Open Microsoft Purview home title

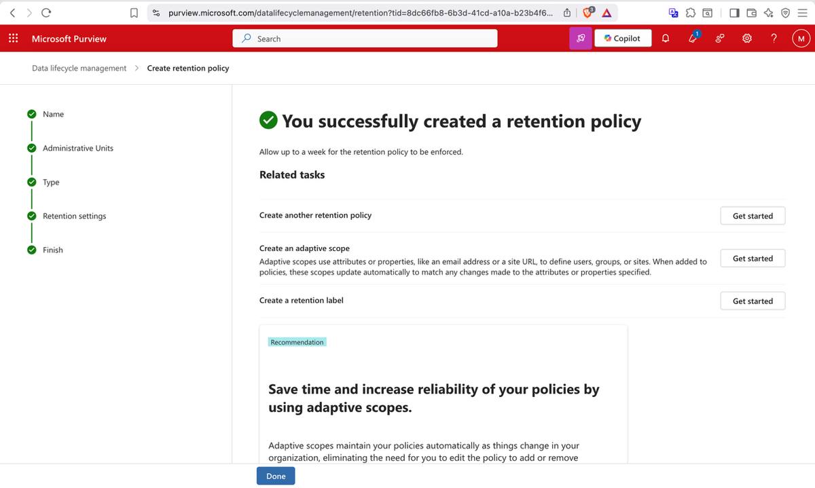point(69,39)
